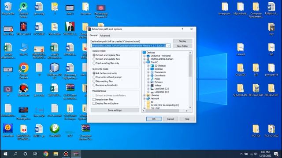Screen dimensions: 282x158
Task: Open Task View from the taskbar
Action: point(35,154)
